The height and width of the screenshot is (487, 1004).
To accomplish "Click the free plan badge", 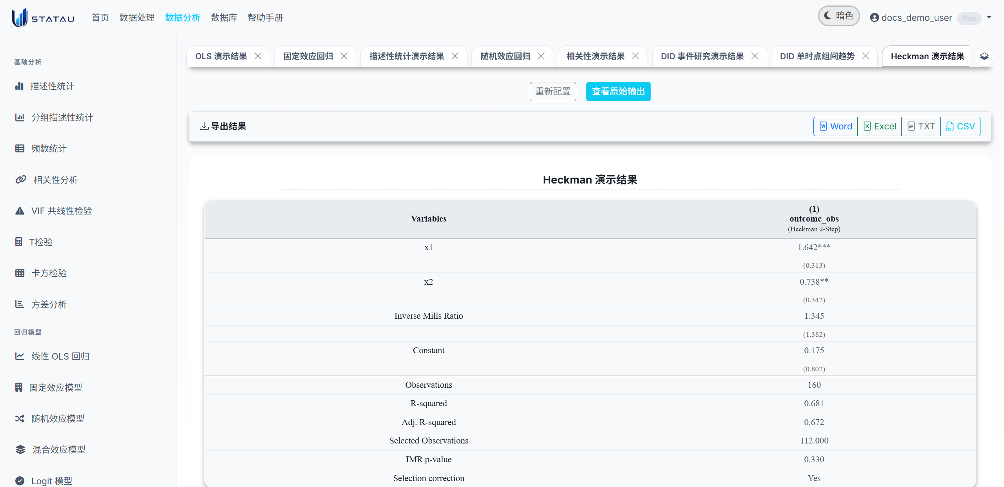I will coord(969,18).
